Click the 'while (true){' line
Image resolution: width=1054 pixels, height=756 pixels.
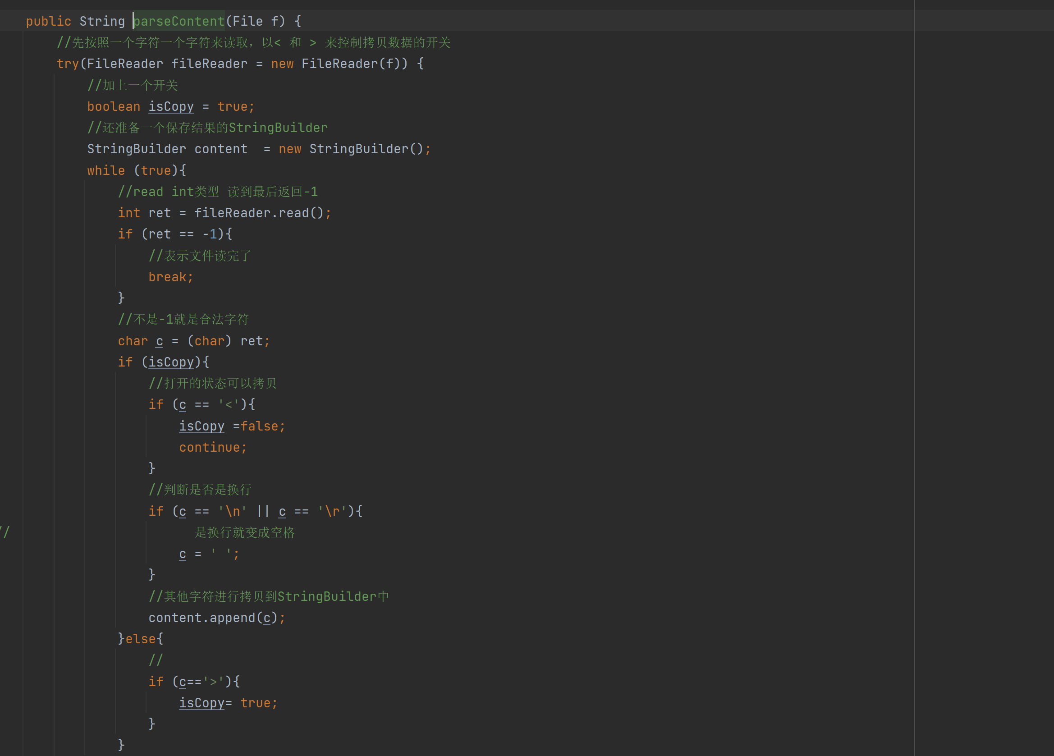tap(137, 170)
